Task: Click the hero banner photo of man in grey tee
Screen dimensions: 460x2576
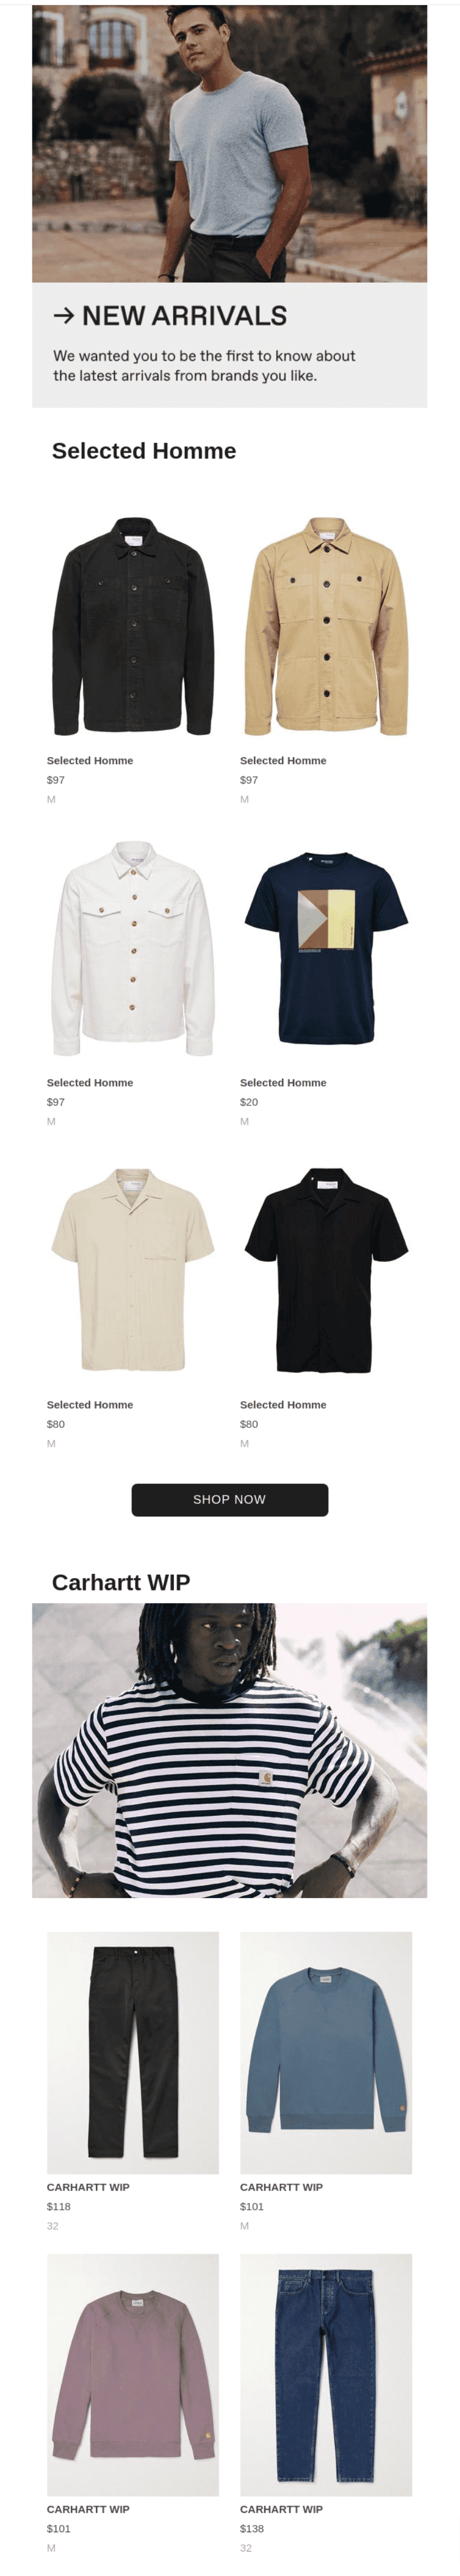Action: click(229, 143)
